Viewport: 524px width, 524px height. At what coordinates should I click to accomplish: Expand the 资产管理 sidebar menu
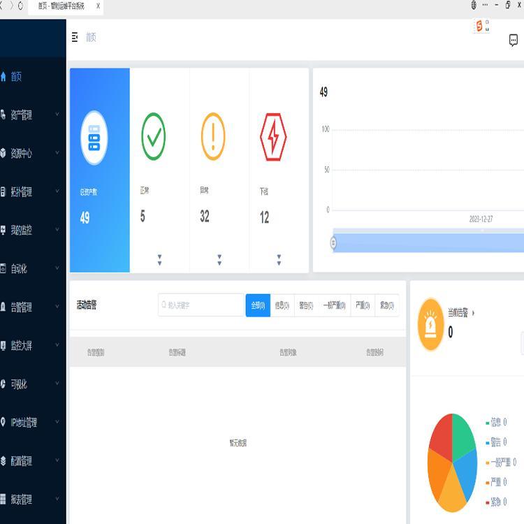coord(28,115)
